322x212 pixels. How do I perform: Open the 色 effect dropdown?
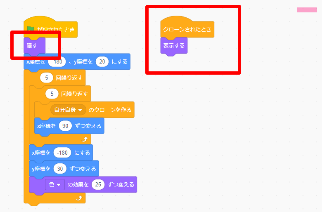pyautogui.click(x=55, y=184)
